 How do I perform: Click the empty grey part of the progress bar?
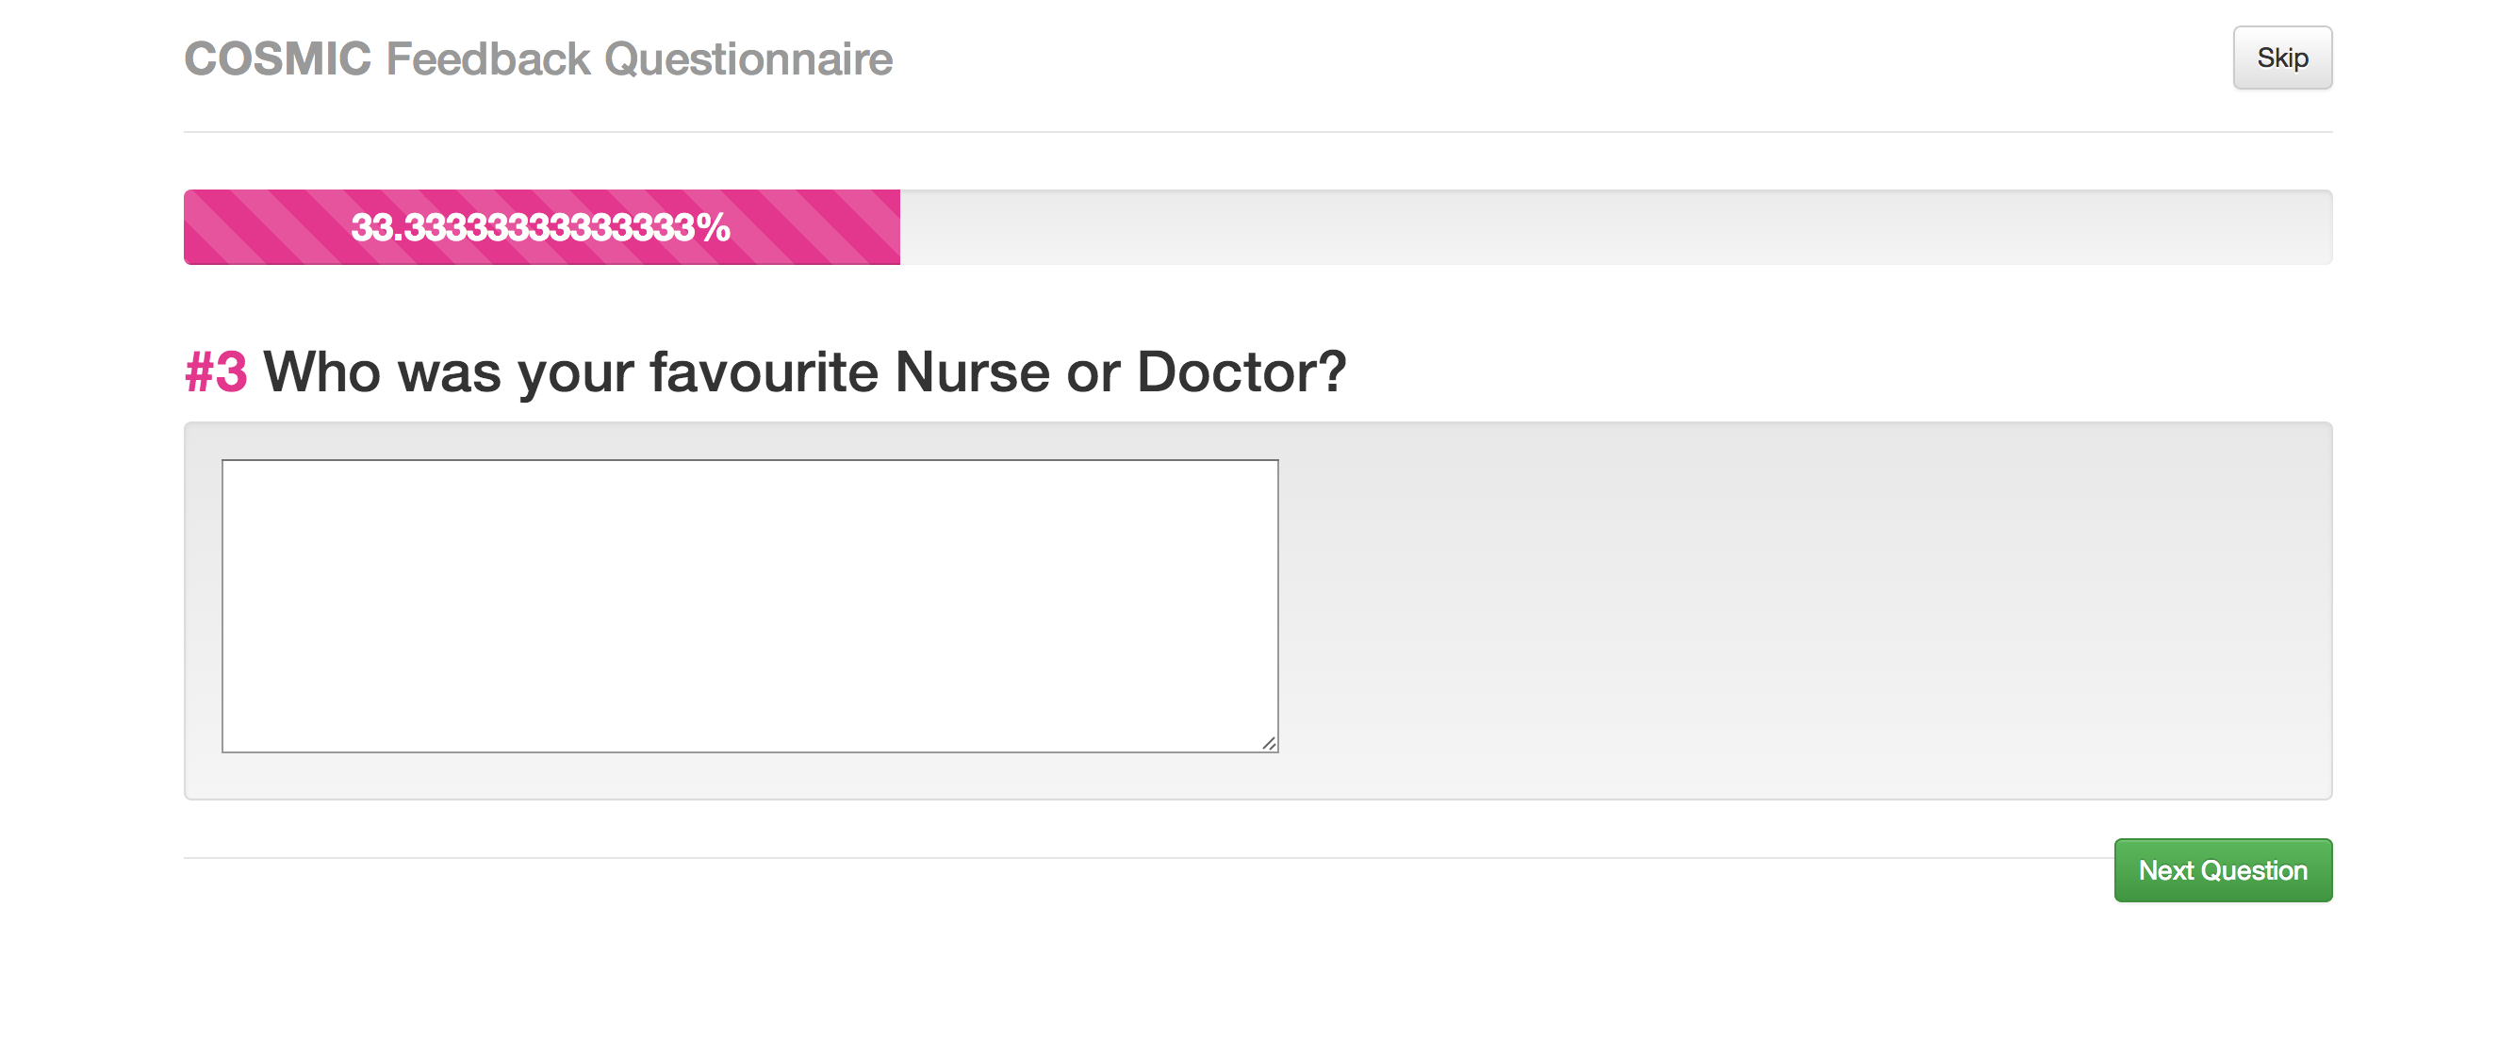(x=1610, y=227)
